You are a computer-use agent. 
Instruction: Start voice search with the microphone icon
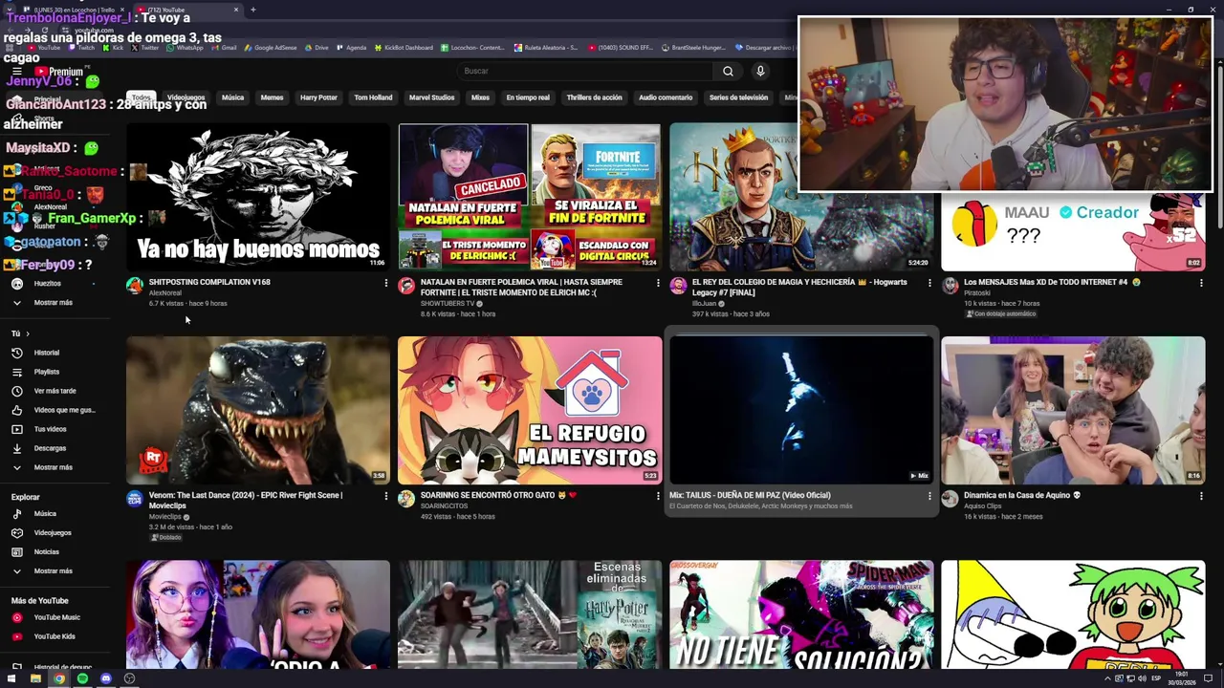(760, 71)
